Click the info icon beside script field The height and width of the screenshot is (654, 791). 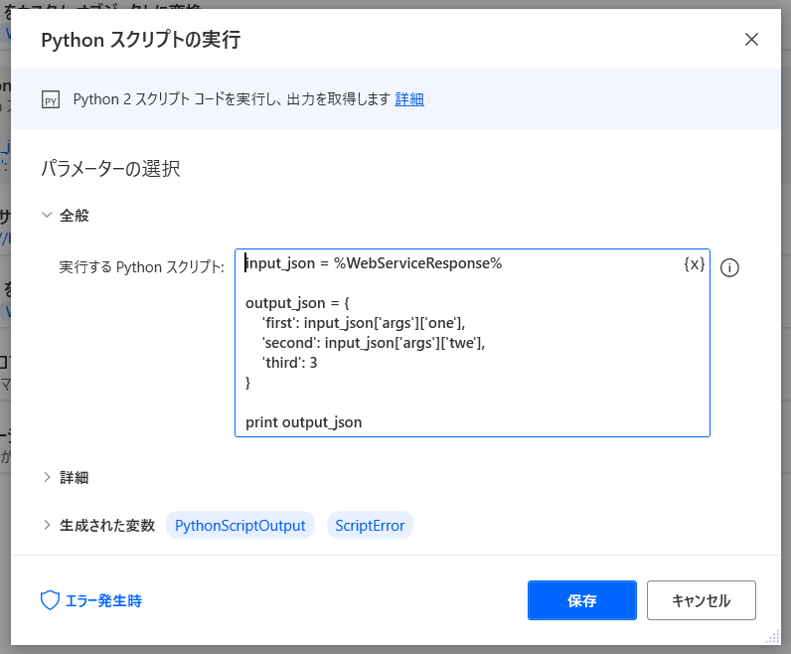(x=729, y=268)
